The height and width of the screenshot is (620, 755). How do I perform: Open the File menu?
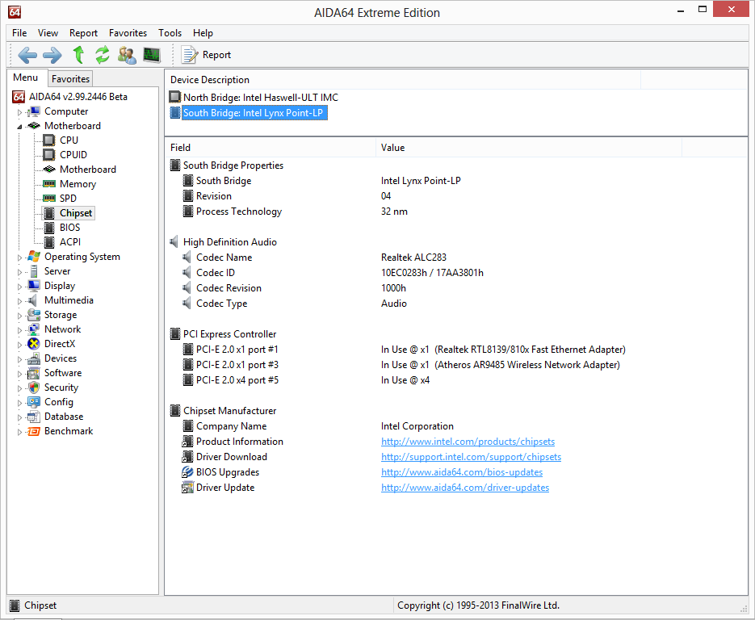click(19, 33)
